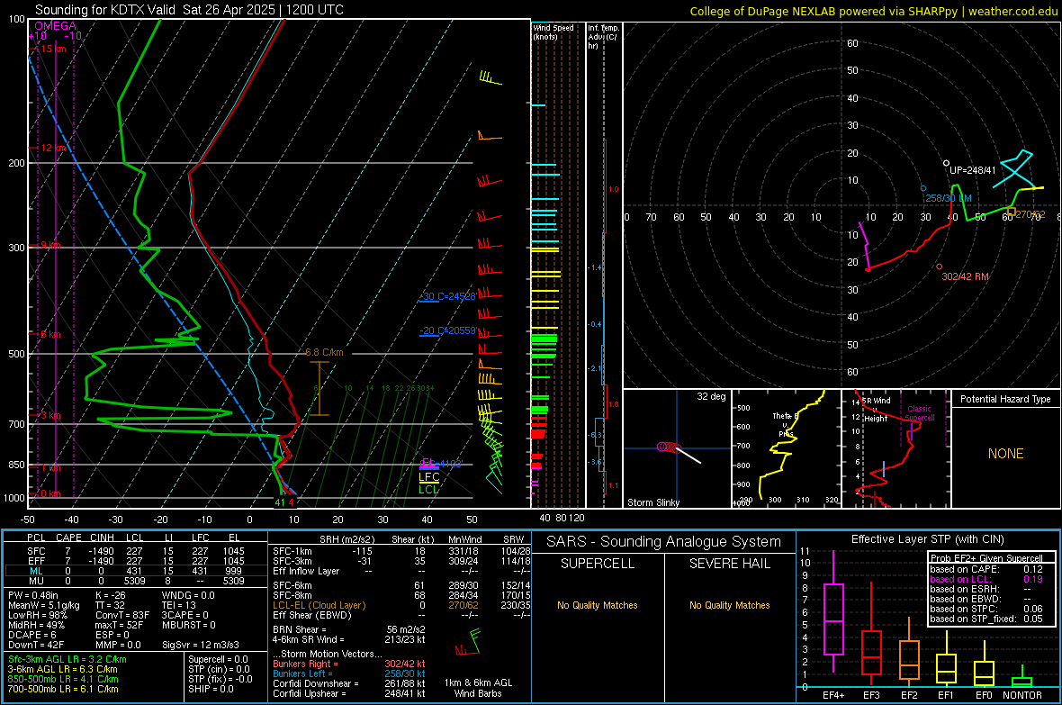Click the BRN Shear = row
The height and width of the screenshot is (705, 1062).
point(349,629)
